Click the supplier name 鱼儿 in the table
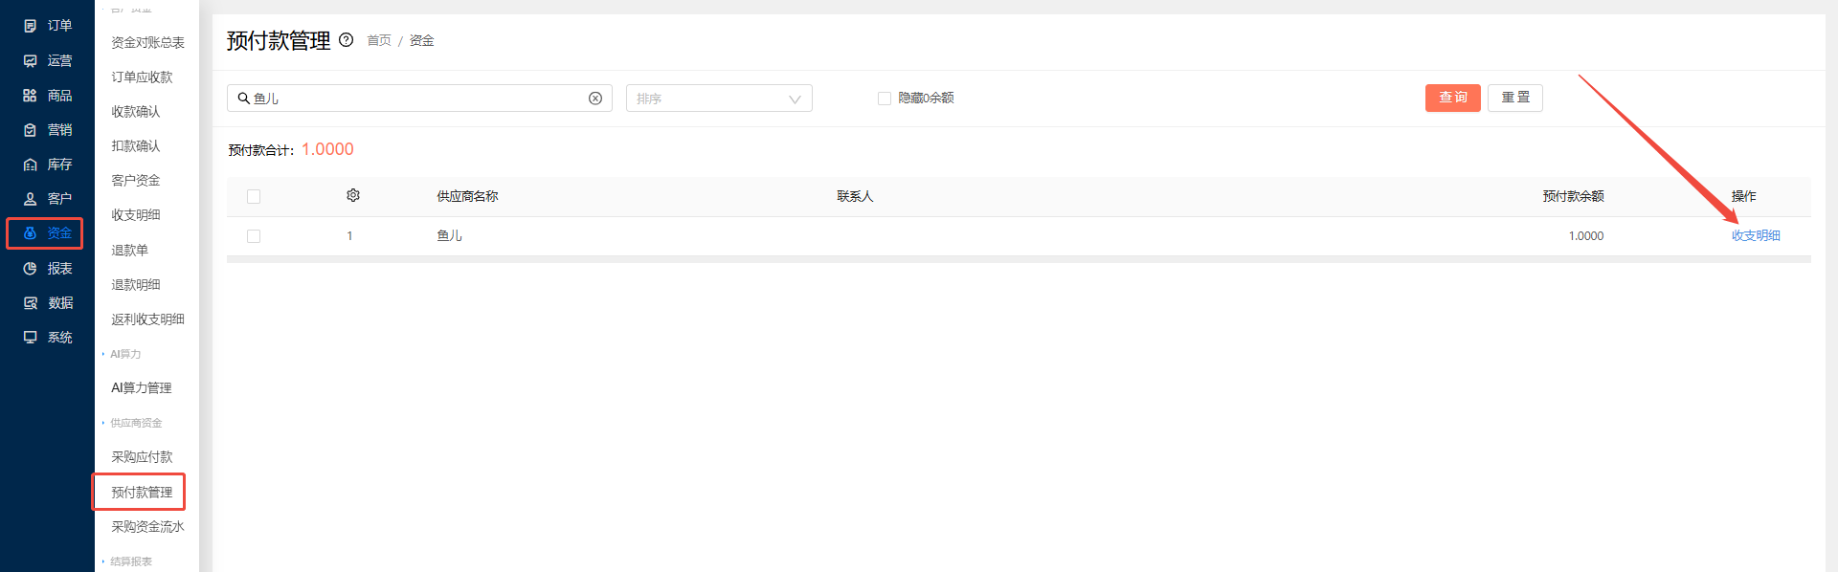 (449, 236)
